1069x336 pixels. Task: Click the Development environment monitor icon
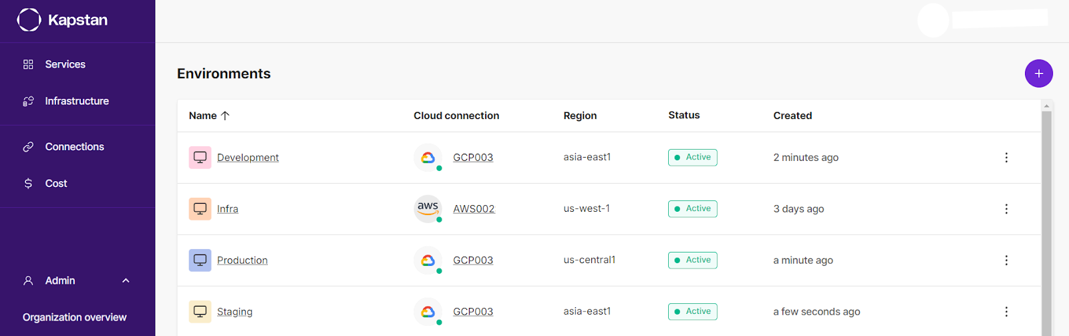click(200, 158)
